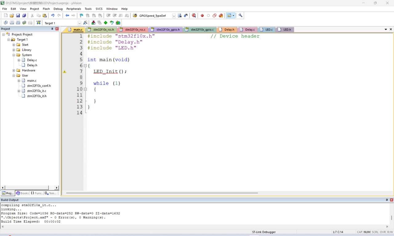The image size is (394, 236).
Task: Click the Kill all breakpoints icon
Action: 221,15
